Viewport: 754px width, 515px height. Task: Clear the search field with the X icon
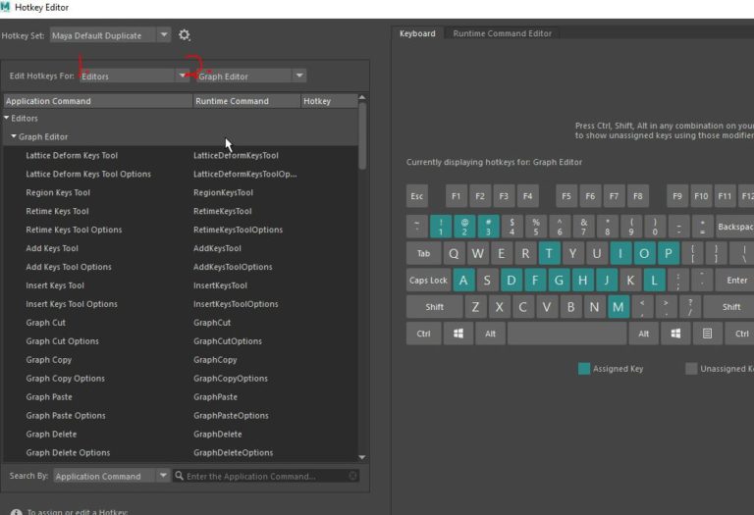[353, 476]
